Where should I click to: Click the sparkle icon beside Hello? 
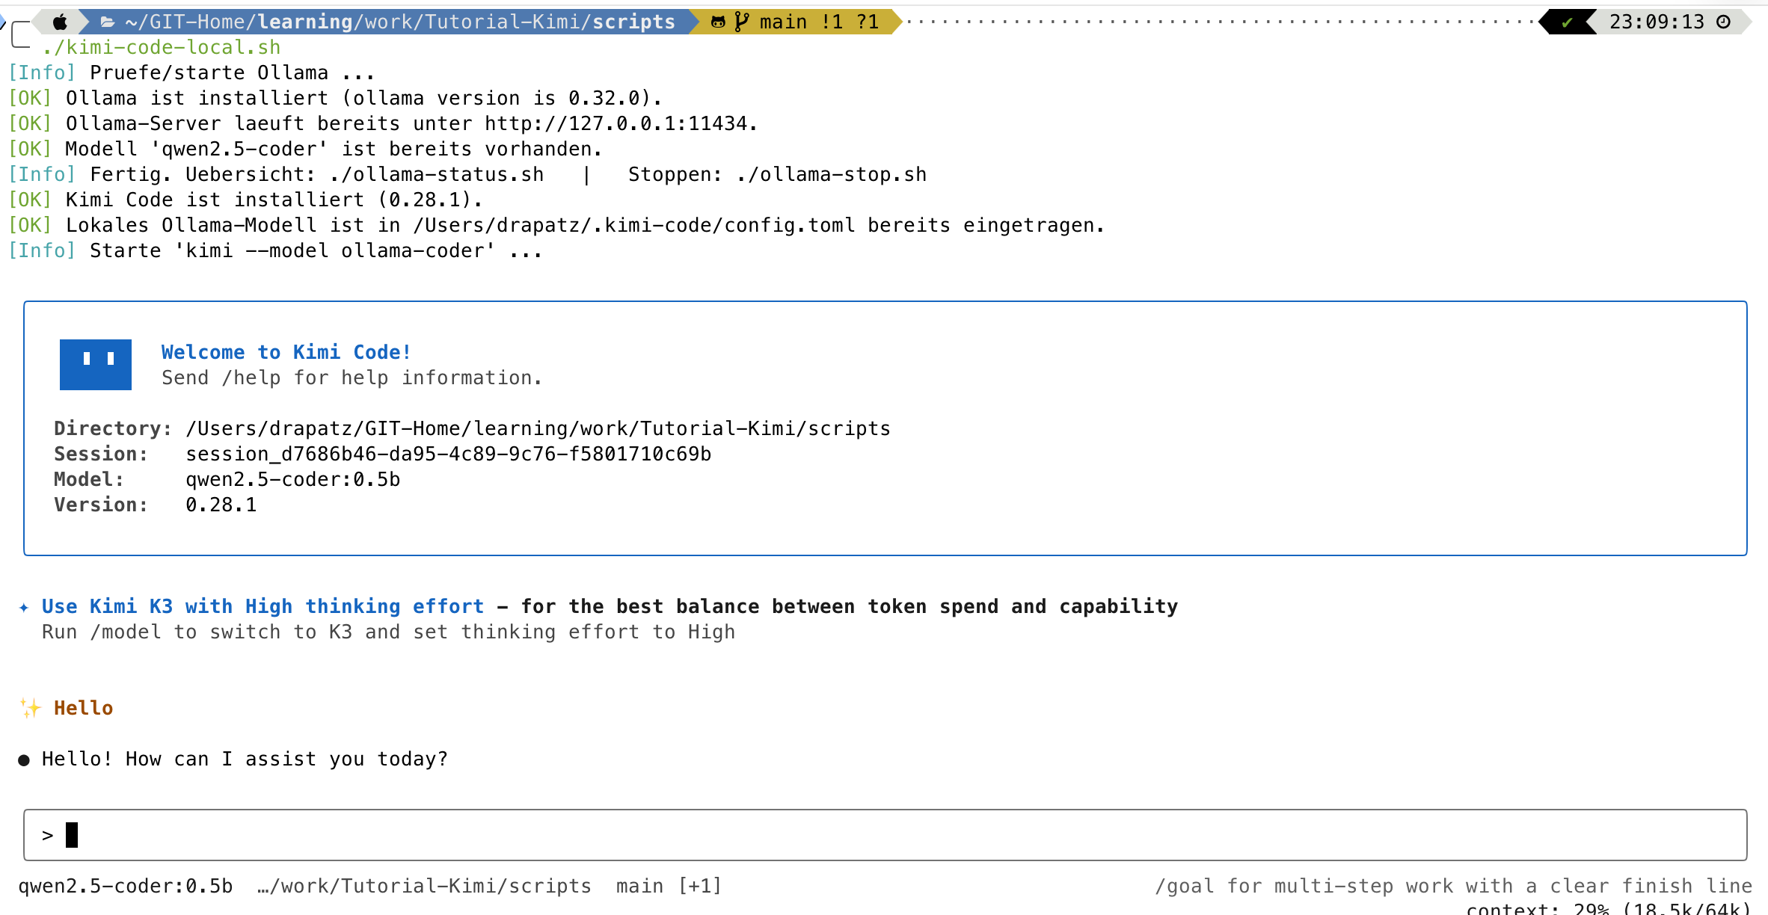coord(30,707)
